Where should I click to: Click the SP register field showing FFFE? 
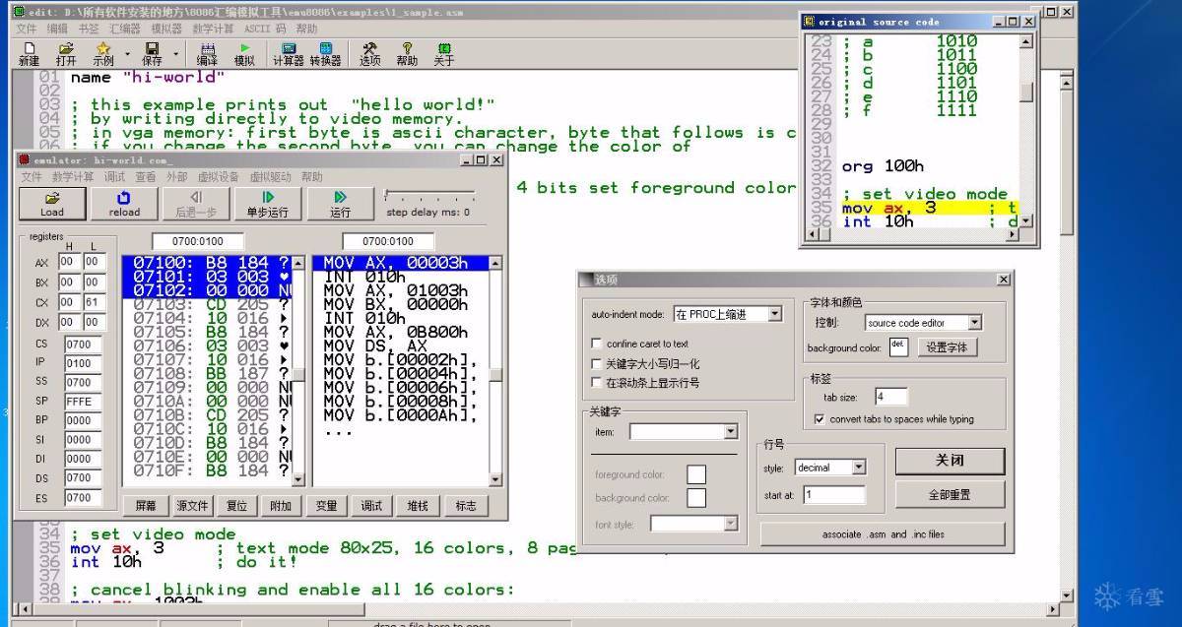85,402
